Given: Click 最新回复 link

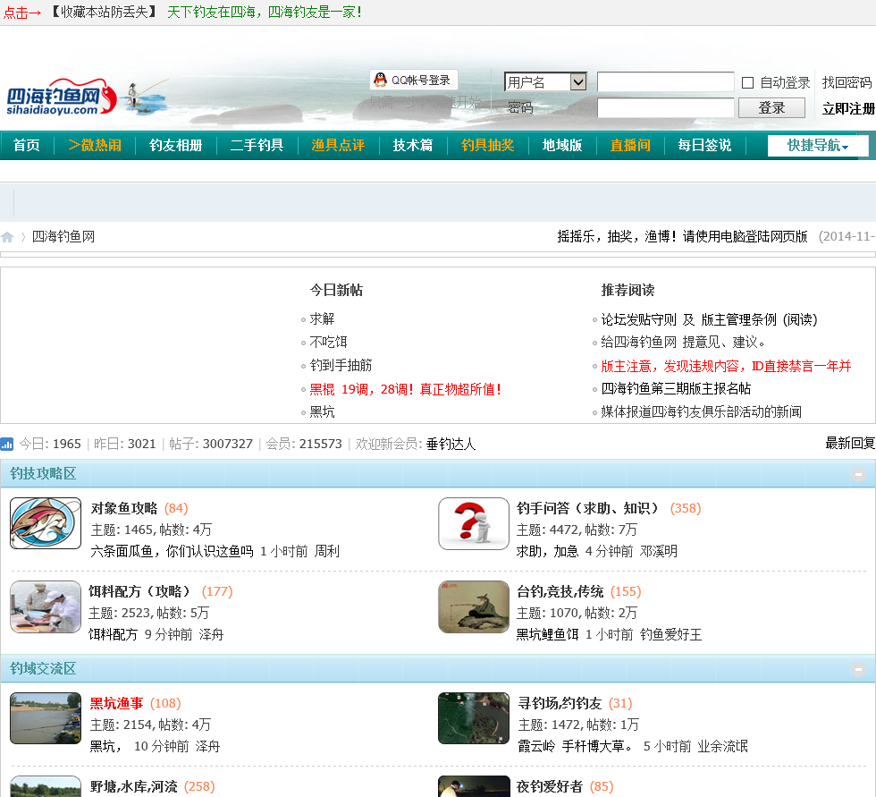Looking at the screenshot, I should pos(850,444).
